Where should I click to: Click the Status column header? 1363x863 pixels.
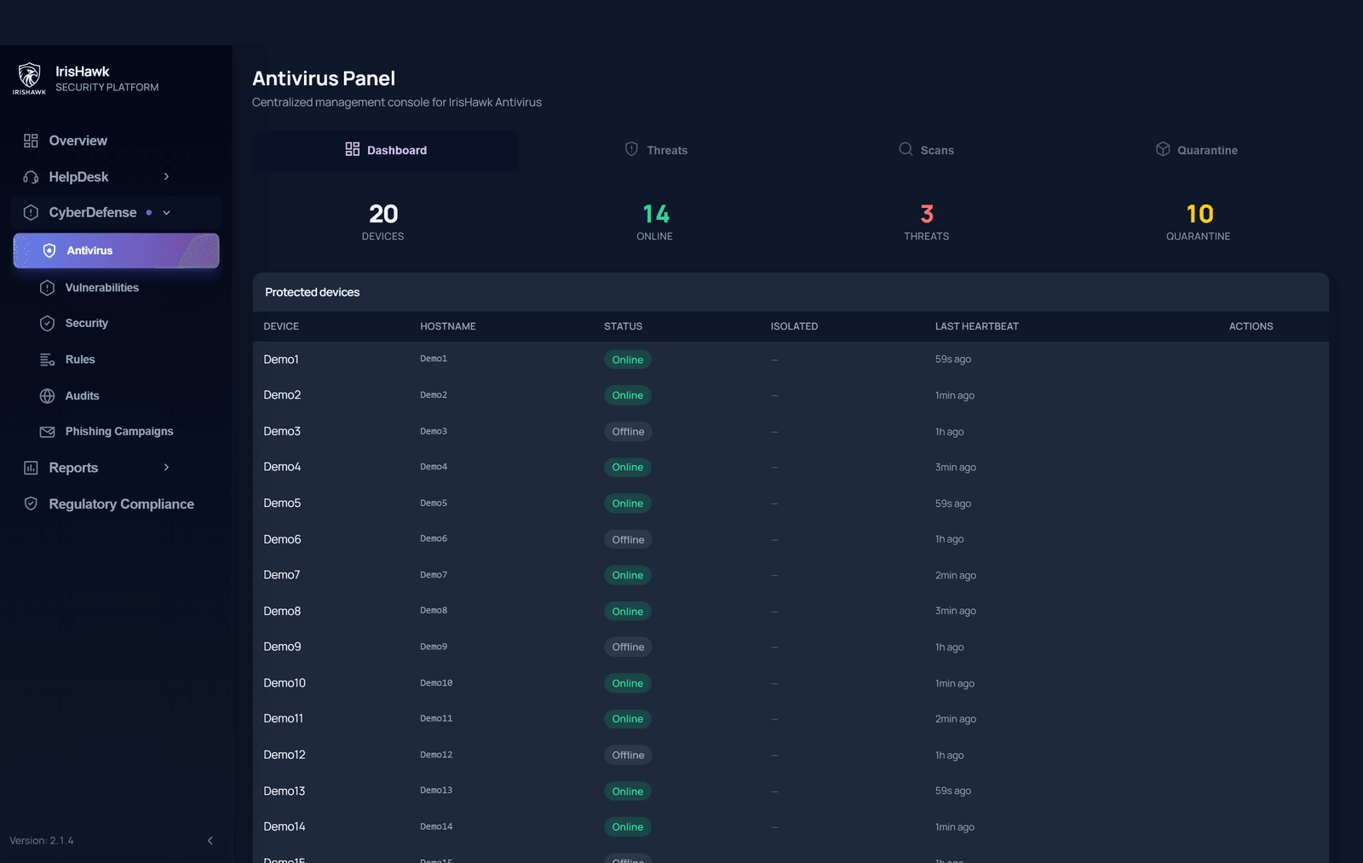624,326
